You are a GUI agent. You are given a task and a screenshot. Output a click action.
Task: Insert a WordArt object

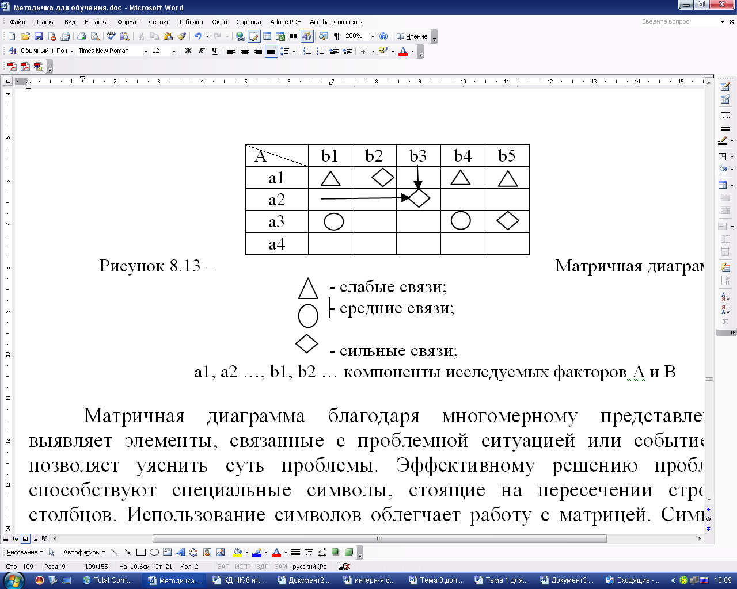(180, 552)
